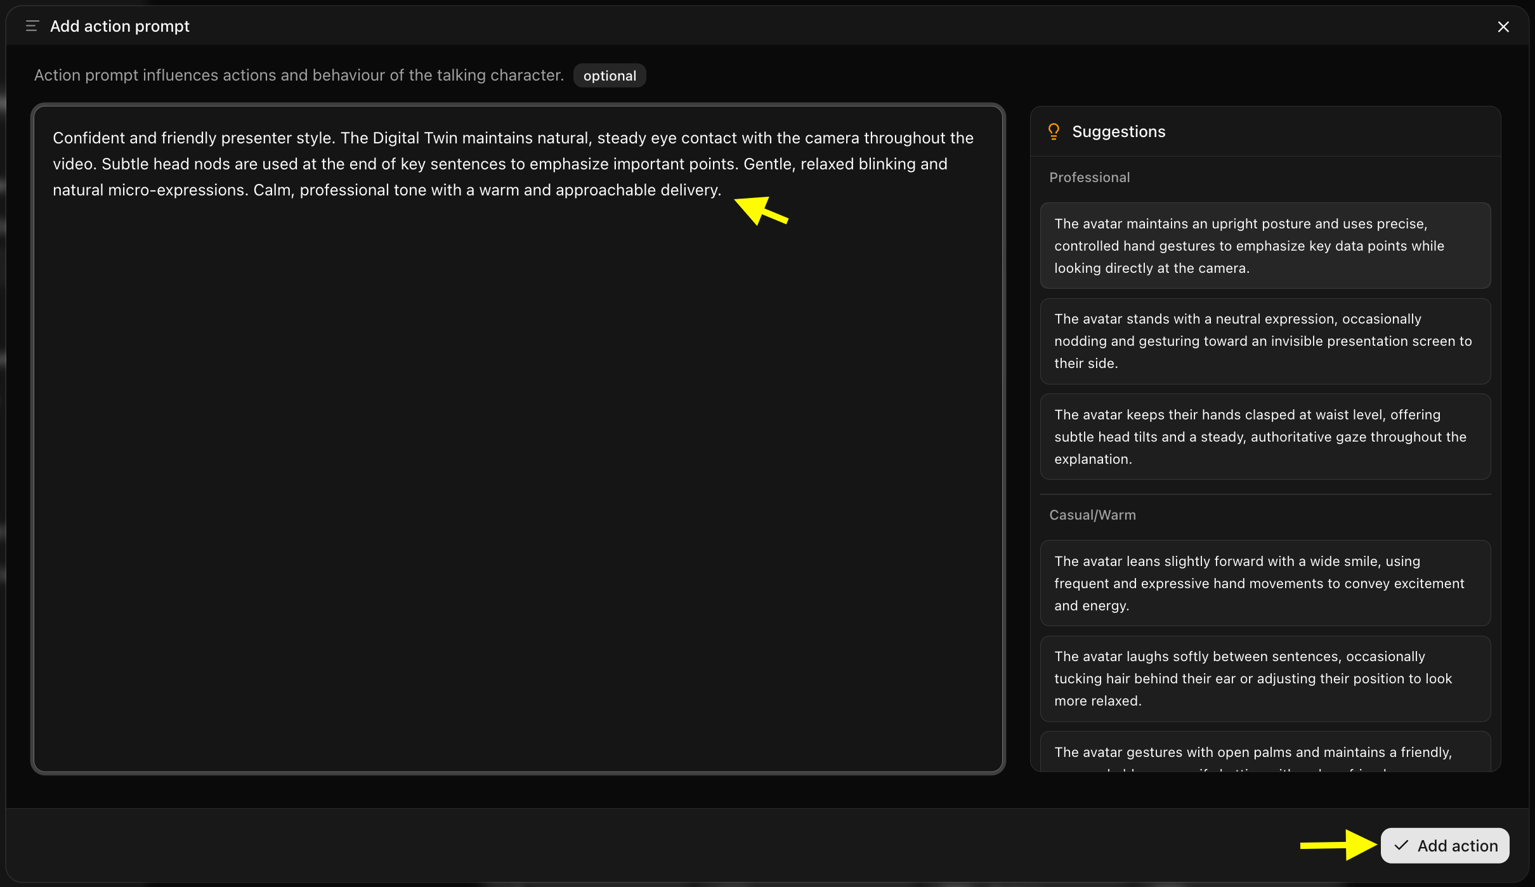The image size is (1535, 887).
Task: Select the open palms gesture suggestion
Action: coord(1265,752)
